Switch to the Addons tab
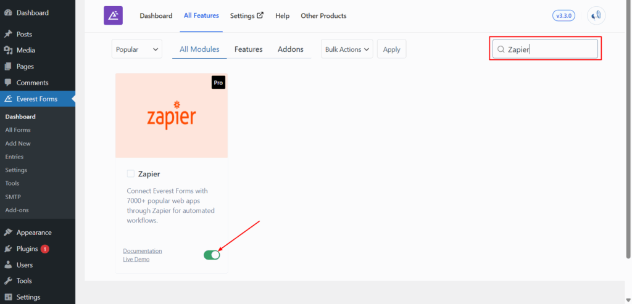The height and width of the screenshot is (304, 632). coord(291,49)
